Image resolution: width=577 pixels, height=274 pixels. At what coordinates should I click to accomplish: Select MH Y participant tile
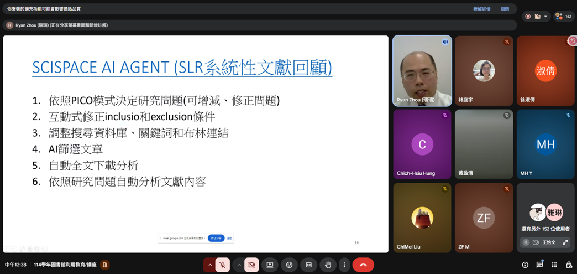tap(545, 144)
